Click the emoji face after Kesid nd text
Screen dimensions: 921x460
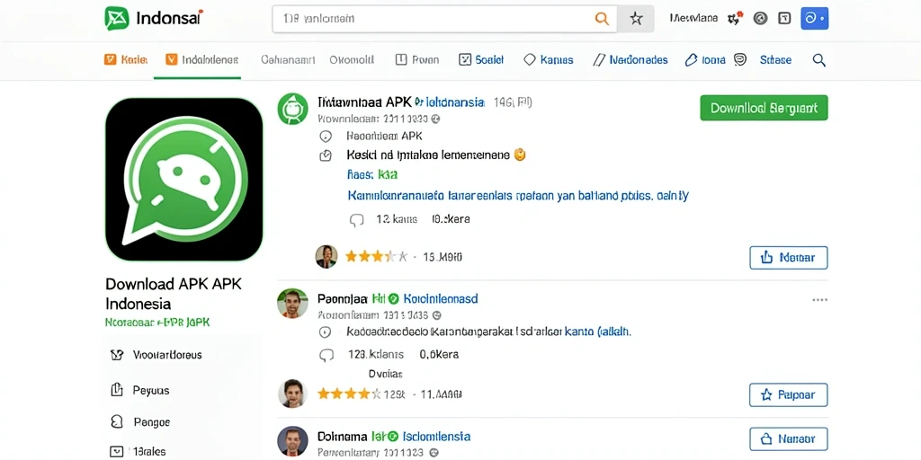519,155
